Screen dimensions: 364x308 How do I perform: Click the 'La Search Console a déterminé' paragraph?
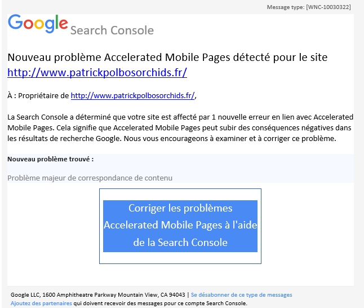pyautogui.click(x=180, y=127)
